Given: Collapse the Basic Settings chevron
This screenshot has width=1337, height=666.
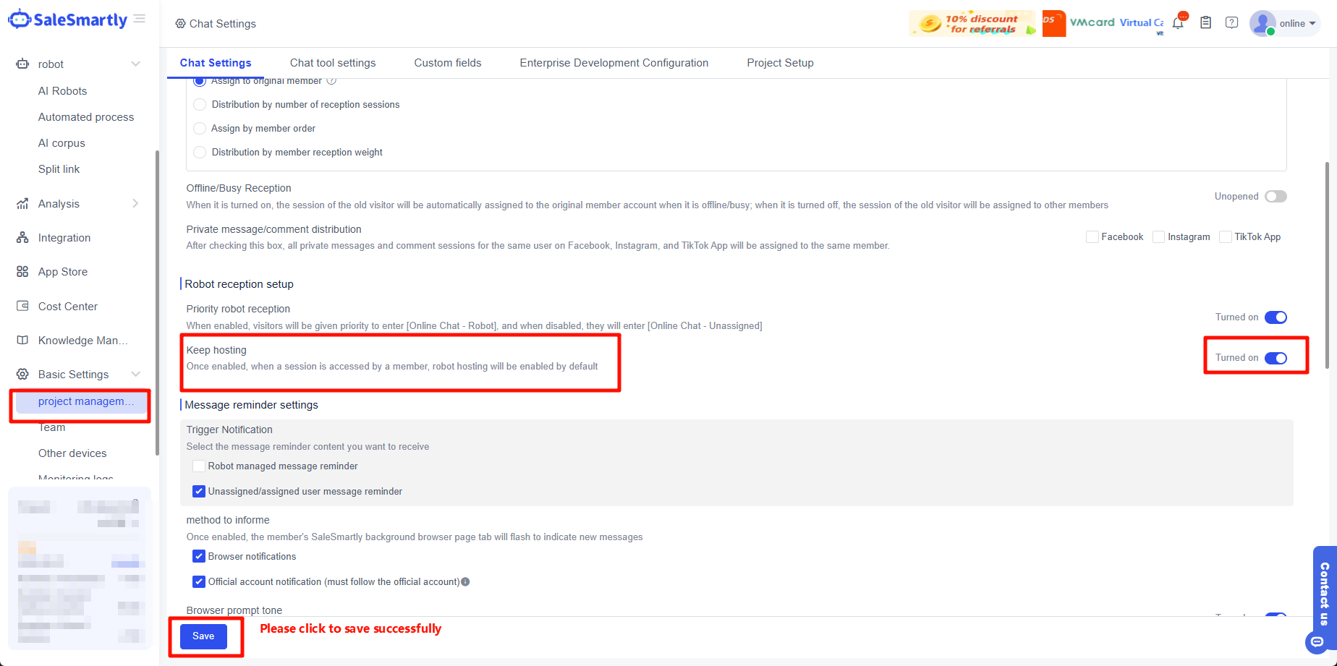Looking at the screenshot, I should point(135,374).
